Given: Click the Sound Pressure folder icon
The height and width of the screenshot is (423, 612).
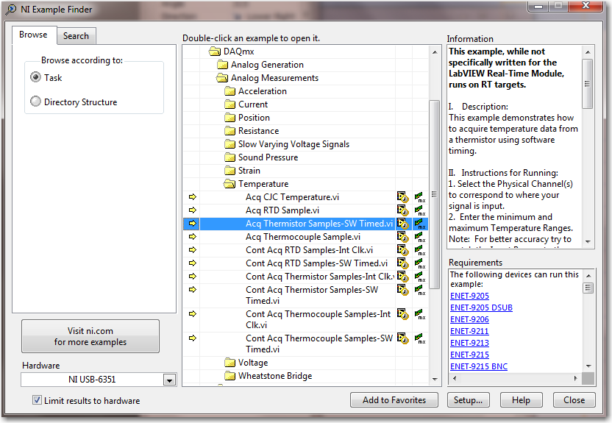Looking at the screenshot, I should [x=230, y=157].
